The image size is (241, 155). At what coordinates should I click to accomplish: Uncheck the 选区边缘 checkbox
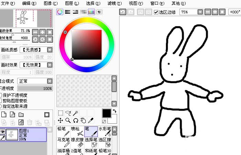156,12
